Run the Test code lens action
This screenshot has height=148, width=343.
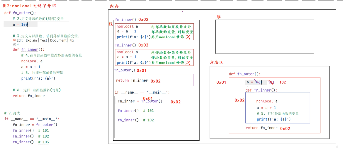[43, 40]
